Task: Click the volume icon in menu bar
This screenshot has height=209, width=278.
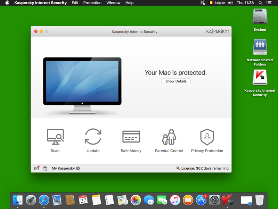Action: (230, 3)
